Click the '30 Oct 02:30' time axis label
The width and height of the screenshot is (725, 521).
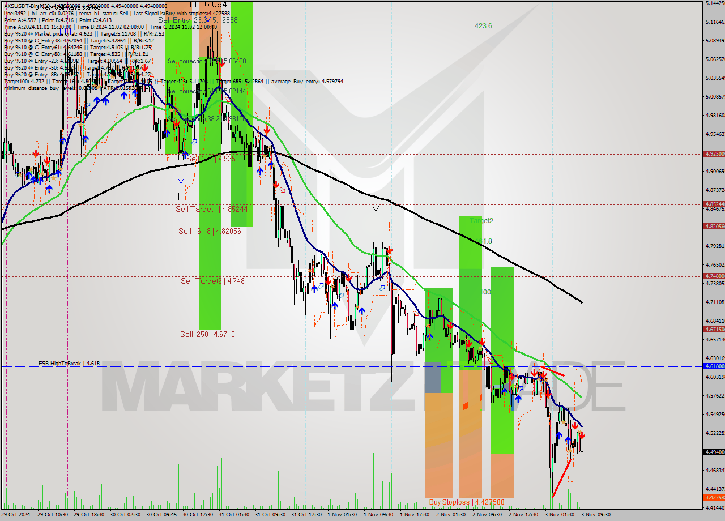point(125,515)
